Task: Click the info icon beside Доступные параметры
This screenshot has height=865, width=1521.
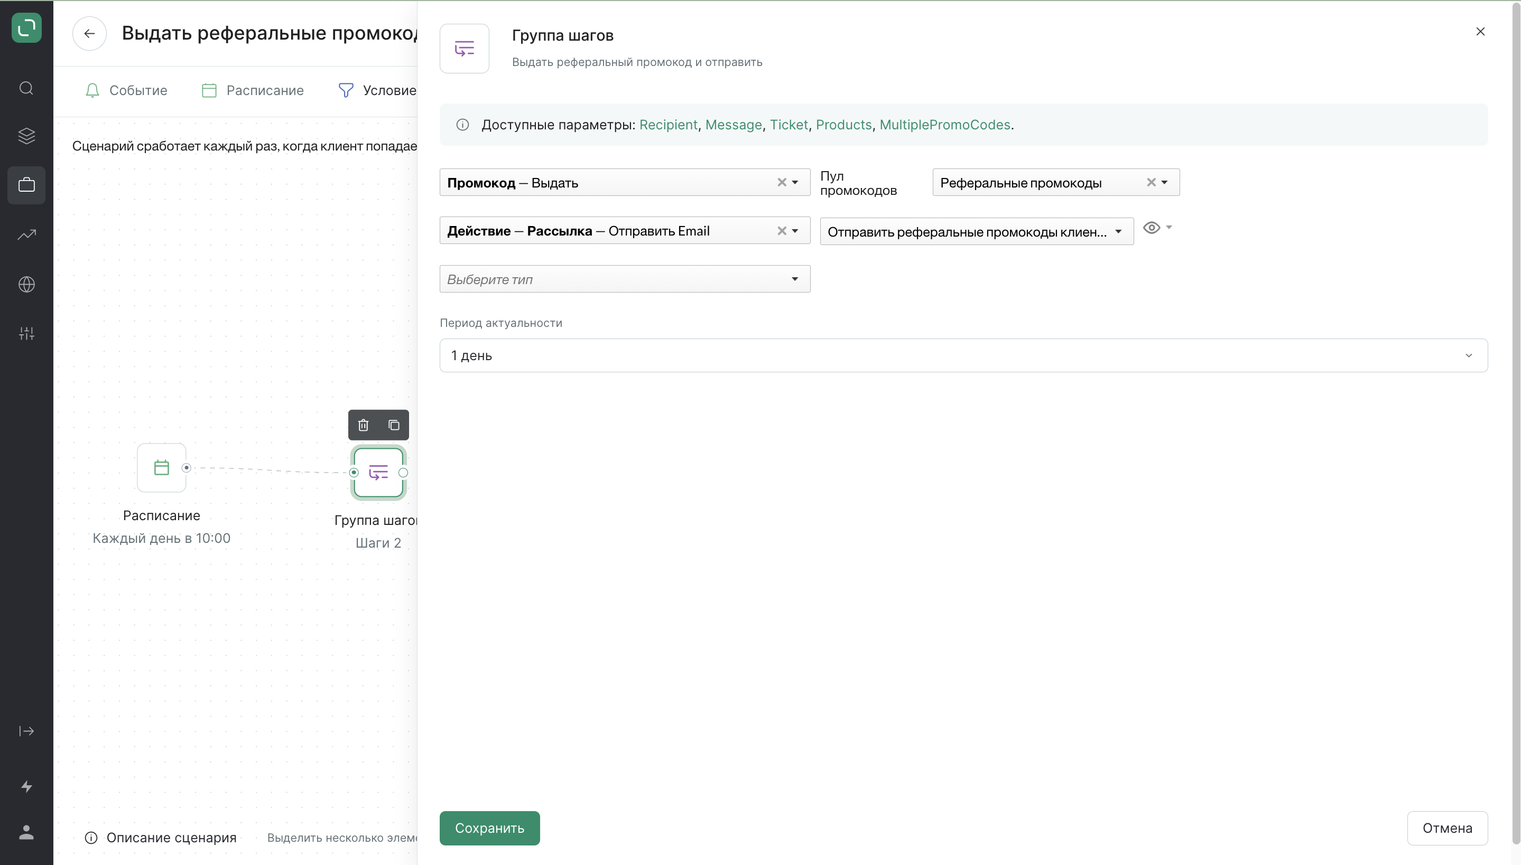Action: click(462, 125)
